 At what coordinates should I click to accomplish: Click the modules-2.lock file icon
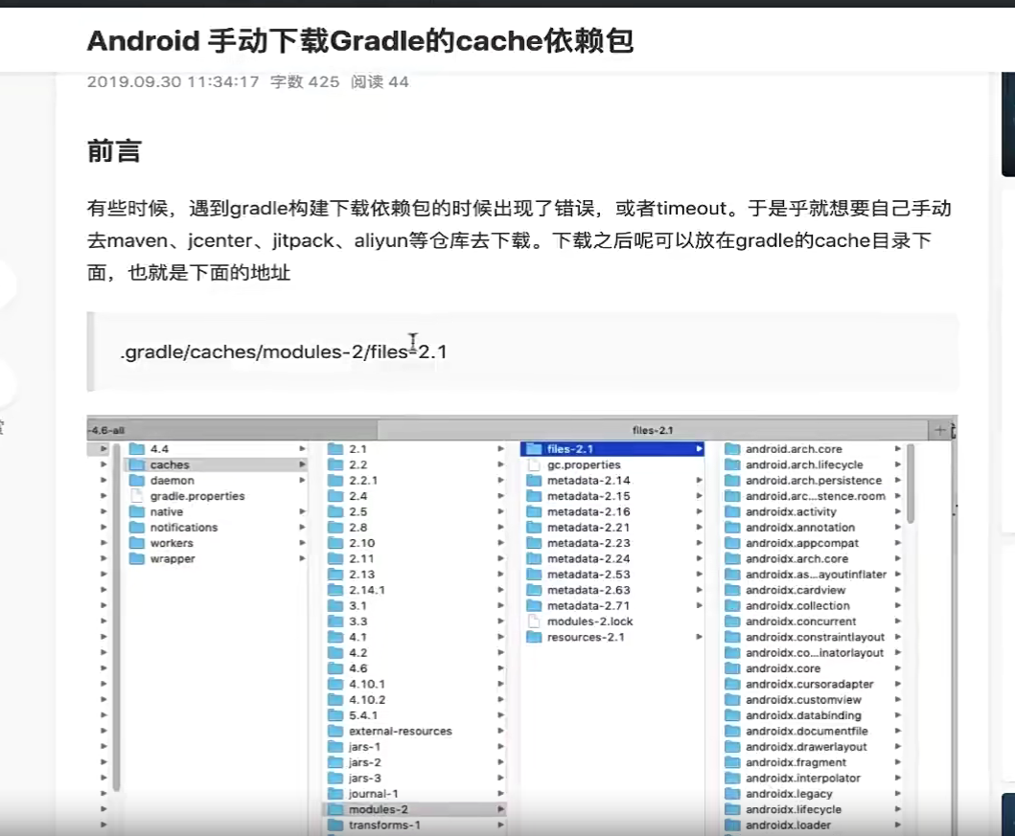(532, 621)
